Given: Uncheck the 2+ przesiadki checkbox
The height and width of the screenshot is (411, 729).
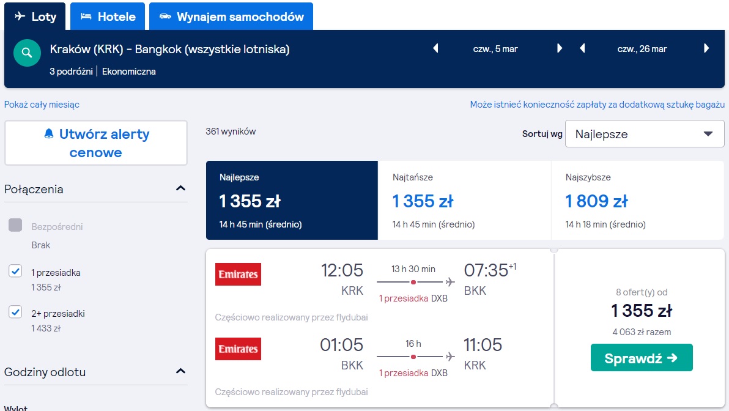Looking at the screenshot, I should click(x=15, y=312).
